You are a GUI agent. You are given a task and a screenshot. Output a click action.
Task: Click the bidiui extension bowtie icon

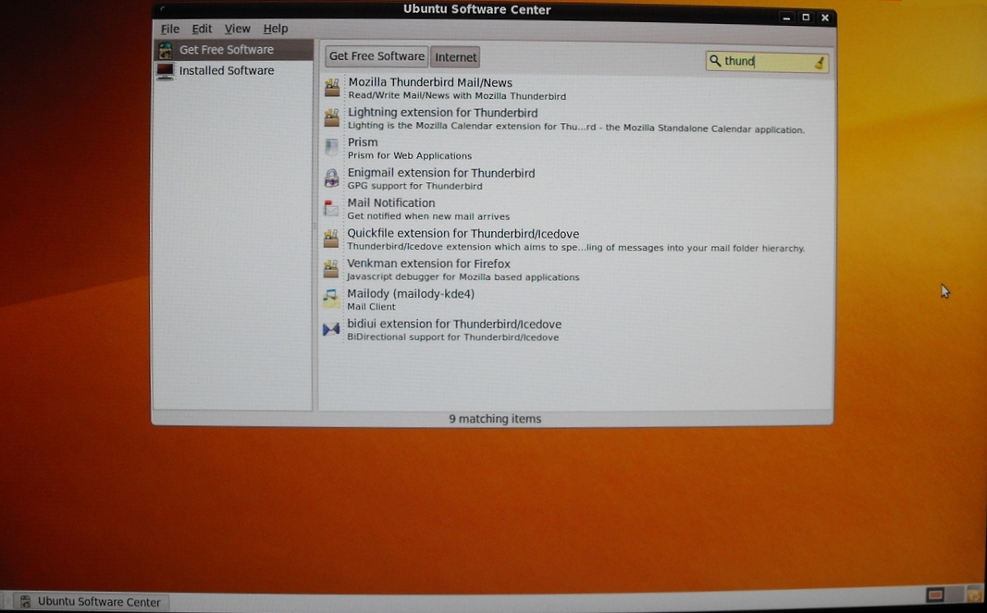pos(331,329)
